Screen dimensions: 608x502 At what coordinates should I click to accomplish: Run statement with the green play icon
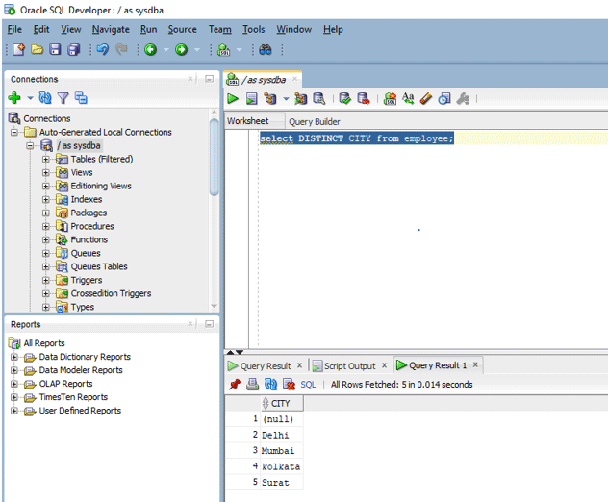233,99
